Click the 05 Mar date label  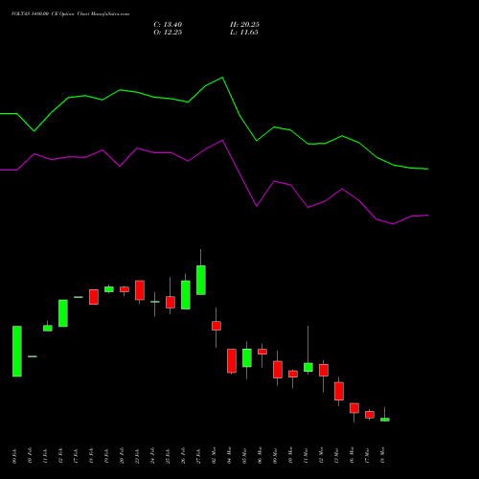245,456
